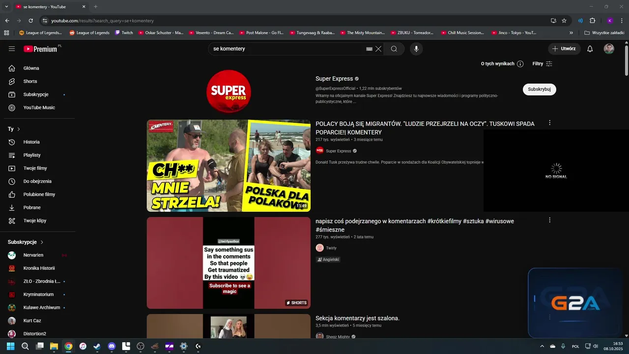The image size is (629, 354).
Task: Open Discord from the taskbar
Action: (x=112, y=346)
